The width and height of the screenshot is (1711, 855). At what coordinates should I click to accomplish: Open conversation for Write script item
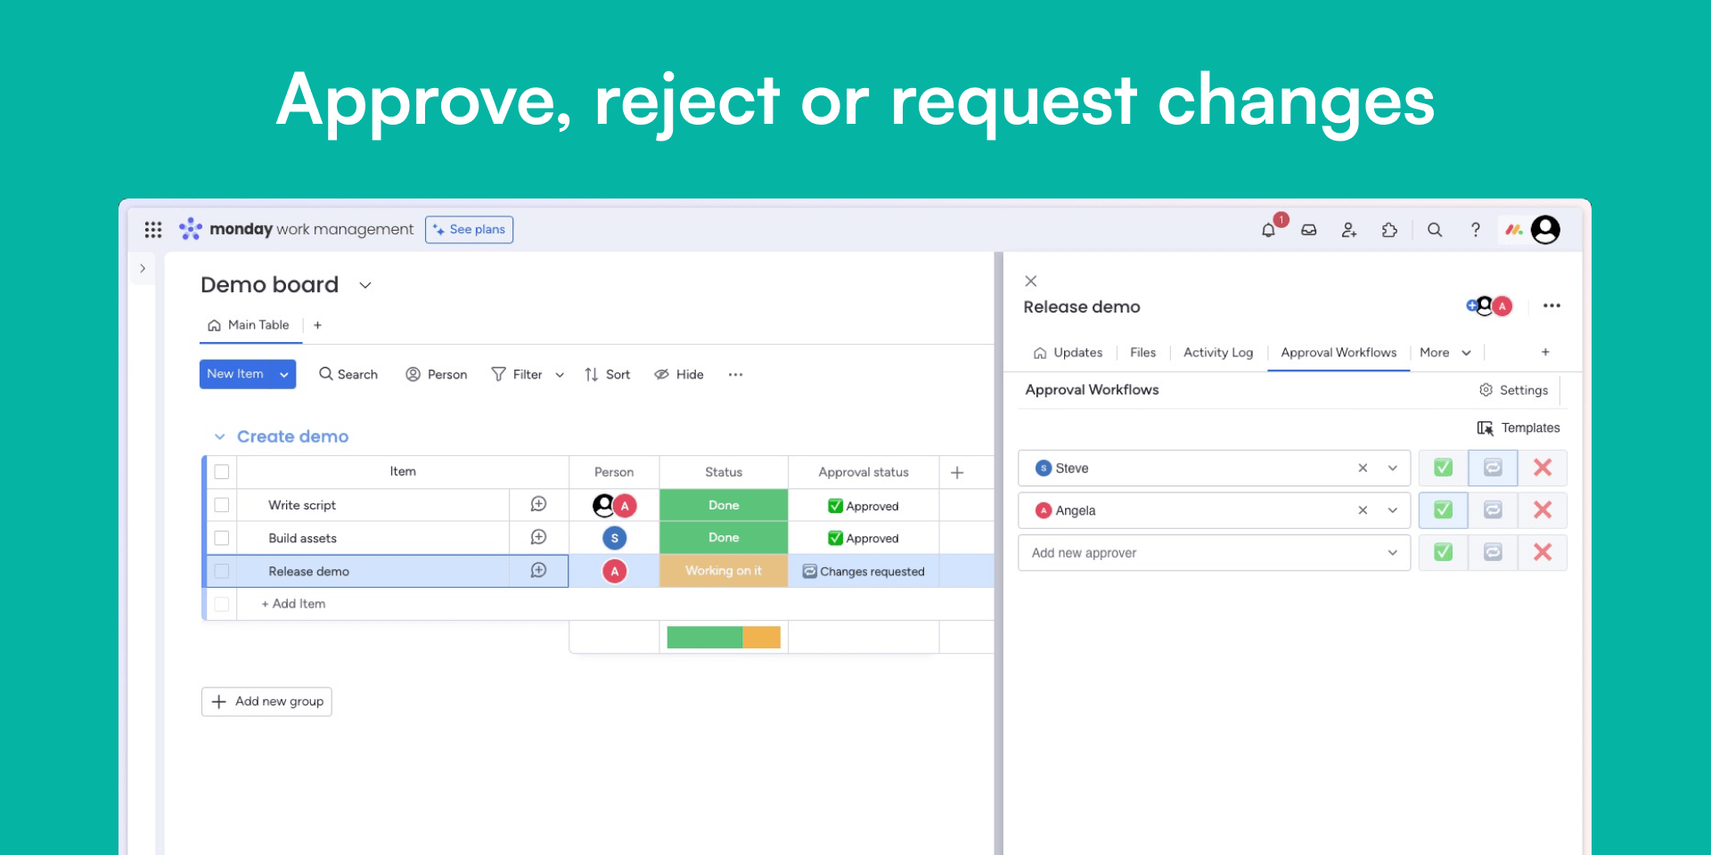tap(538, 504)
